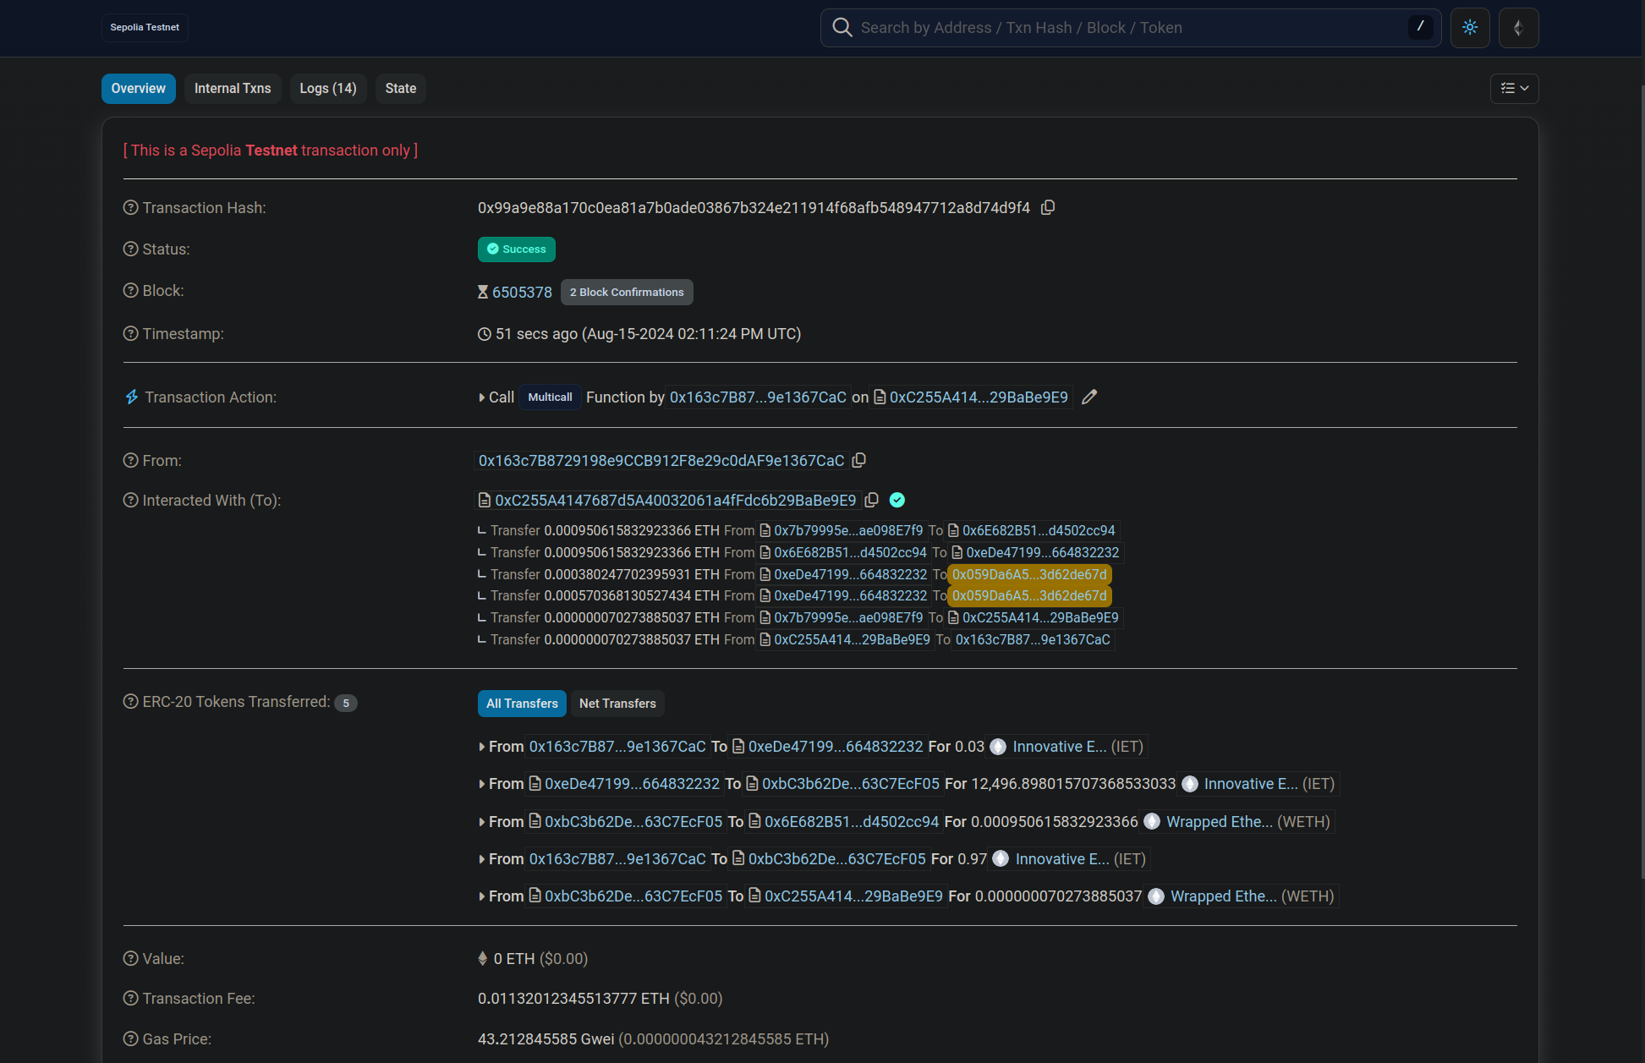Click the page vertical scrollbar

pos(1642,482)
